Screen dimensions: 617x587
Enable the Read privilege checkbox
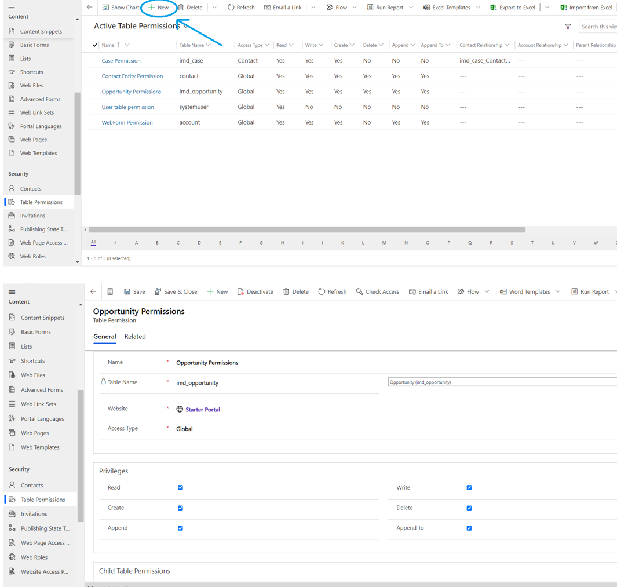point(180,487)
